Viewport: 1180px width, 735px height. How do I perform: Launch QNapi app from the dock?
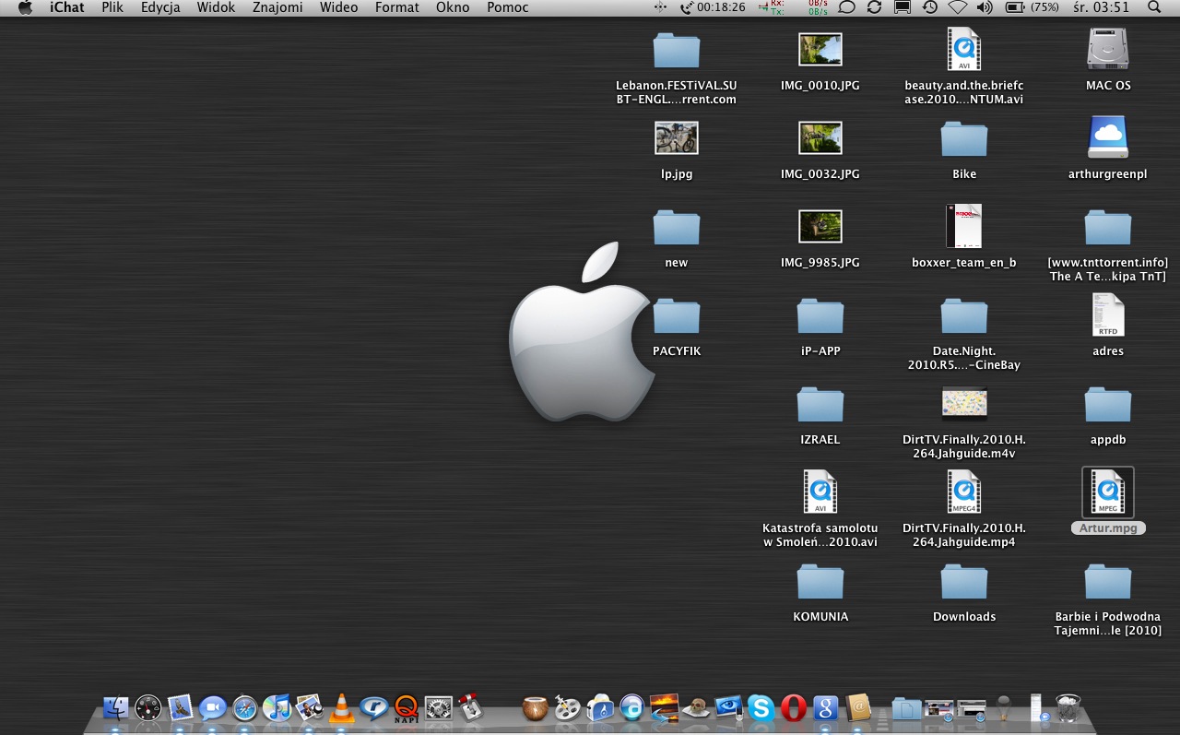(406, 707)
